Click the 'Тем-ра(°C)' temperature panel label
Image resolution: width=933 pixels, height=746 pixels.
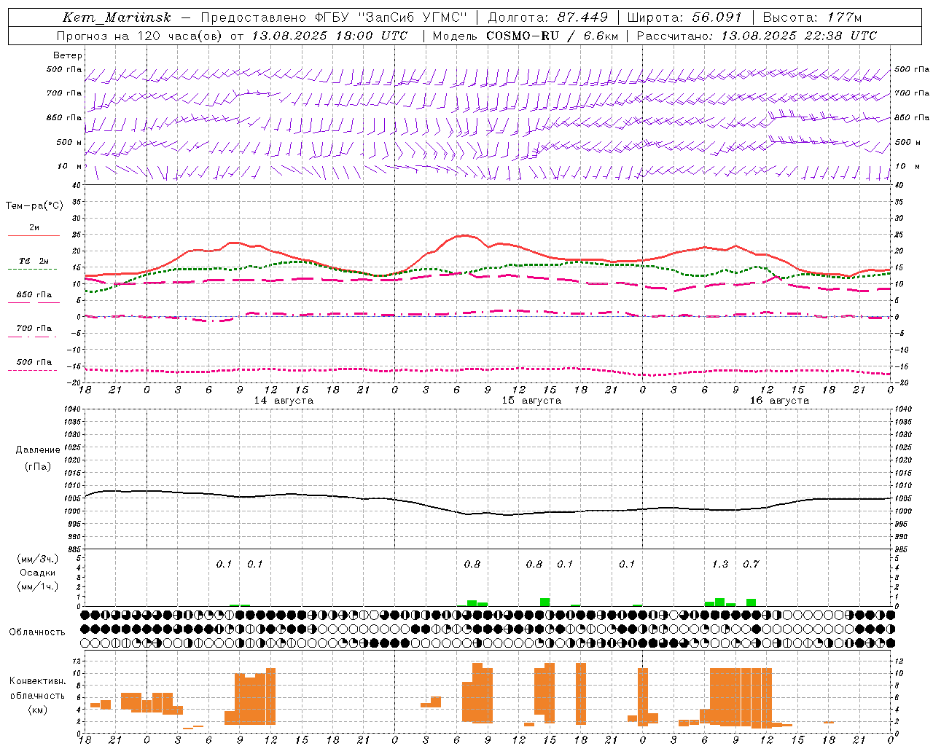click(34, 206)
